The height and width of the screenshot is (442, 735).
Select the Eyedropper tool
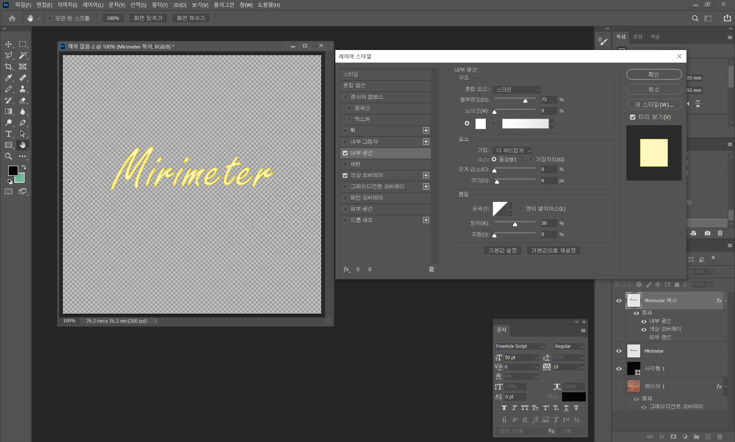point(8,78)
